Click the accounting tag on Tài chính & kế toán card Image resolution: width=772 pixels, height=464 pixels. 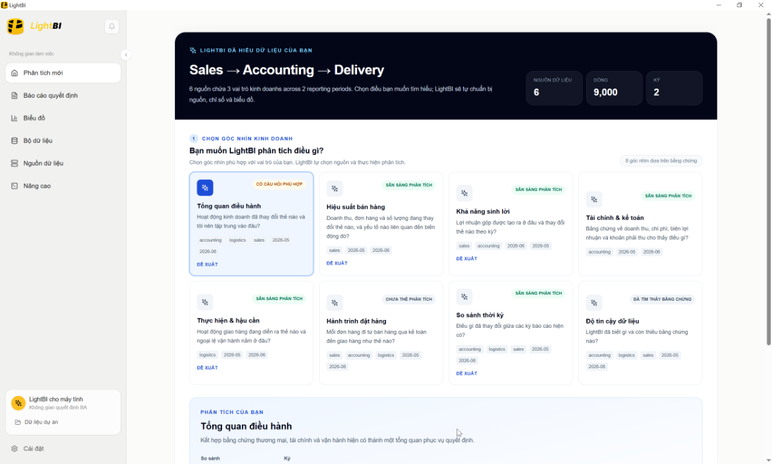[600, 252]
